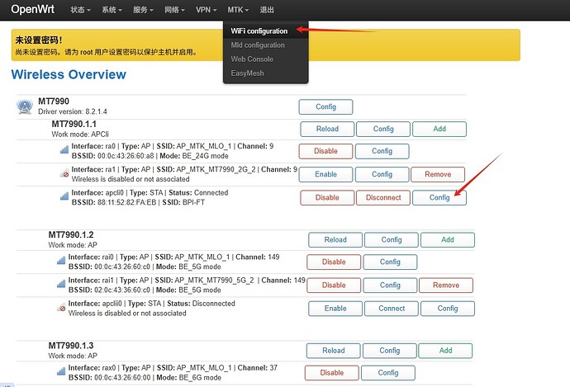Screen dimensions: 570x387
Task: Add interface to MT7990.1.1
Action: click(x=439, y=129)
